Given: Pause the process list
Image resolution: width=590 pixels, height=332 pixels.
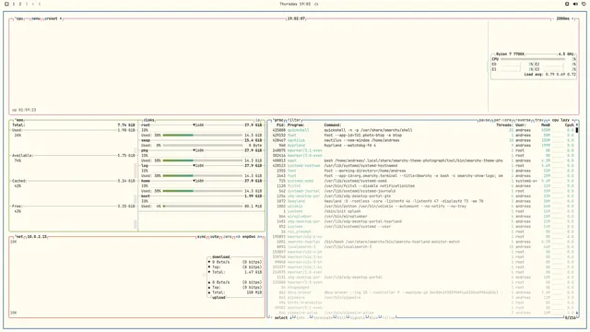Looking at the screenshot, I should [x=484, y=120].
